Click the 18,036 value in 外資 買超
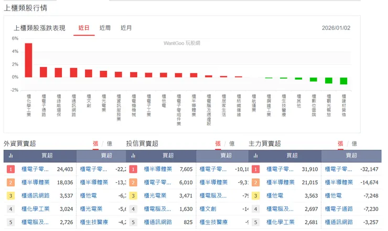The height and width of the screenshot is (231, 388). click(x=65, y=182)
